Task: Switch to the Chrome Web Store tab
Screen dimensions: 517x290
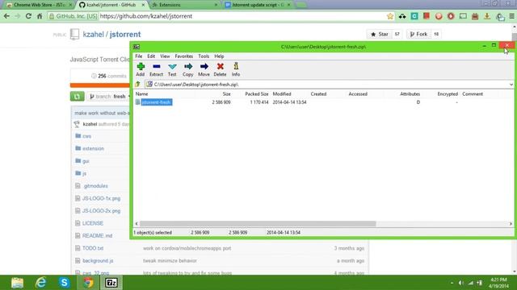Action: coord(39,5)
